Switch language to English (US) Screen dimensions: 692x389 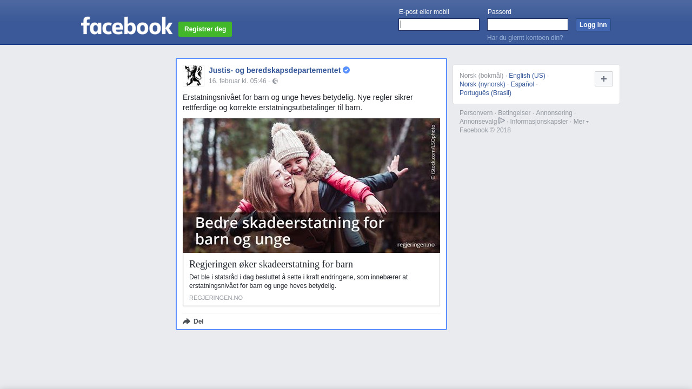click(527, 76)
